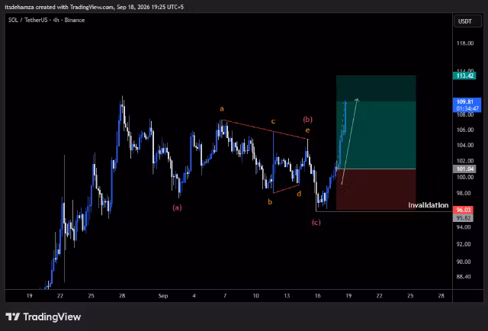Click the 16 date on the time axis
The width and height of the screenshot is (488, 331).
[x=317, y=296]
